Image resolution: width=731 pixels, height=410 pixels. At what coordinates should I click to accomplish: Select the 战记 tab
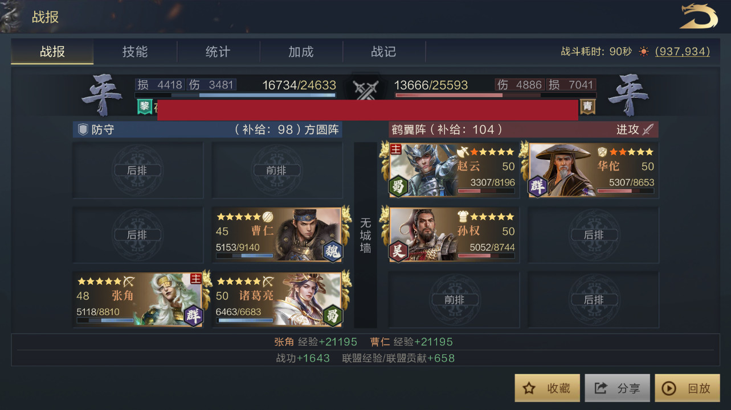coord(383,52)
